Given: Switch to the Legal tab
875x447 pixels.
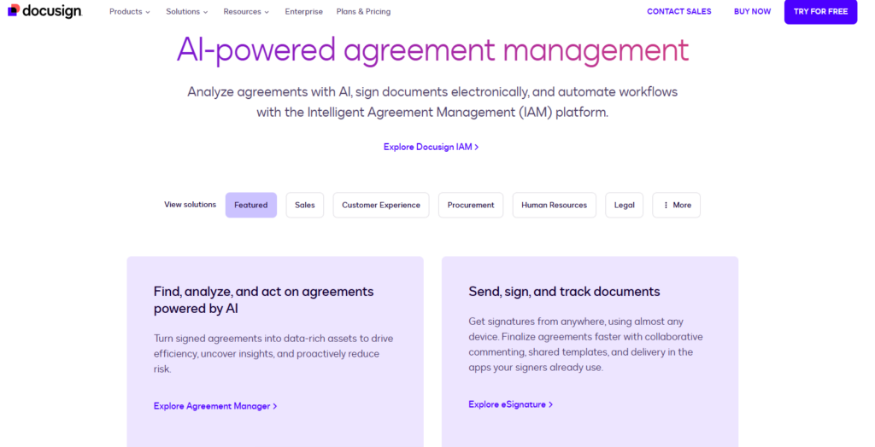Looking at the screenshot, I should (x=624, y=205).
